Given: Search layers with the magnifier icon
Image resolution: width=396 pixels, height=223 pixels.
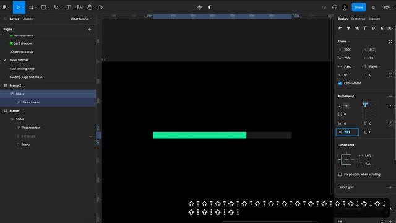Looking at the screenshot, I should 5,19.
